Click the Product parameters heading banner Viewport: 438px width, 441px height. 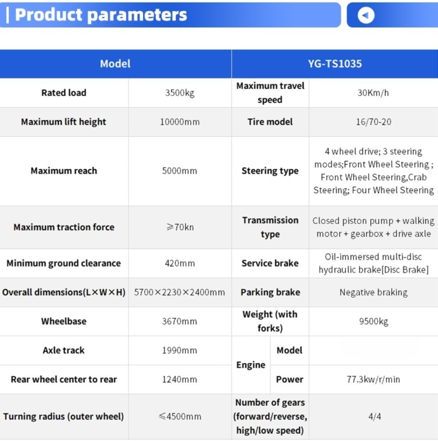click(x=101, y=15)
